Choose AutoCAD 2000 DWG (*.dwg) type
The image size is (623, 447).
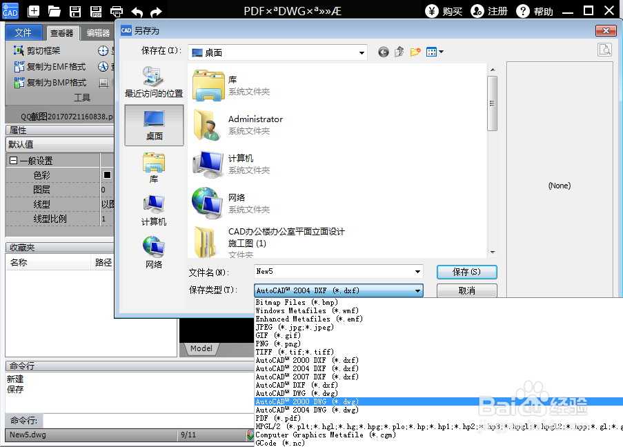(x=439, y=401)
